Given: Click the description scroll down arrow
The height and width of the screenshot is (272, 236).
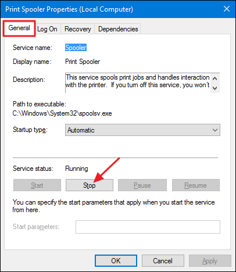Looking at the screenshot, I should coord(214,88).
